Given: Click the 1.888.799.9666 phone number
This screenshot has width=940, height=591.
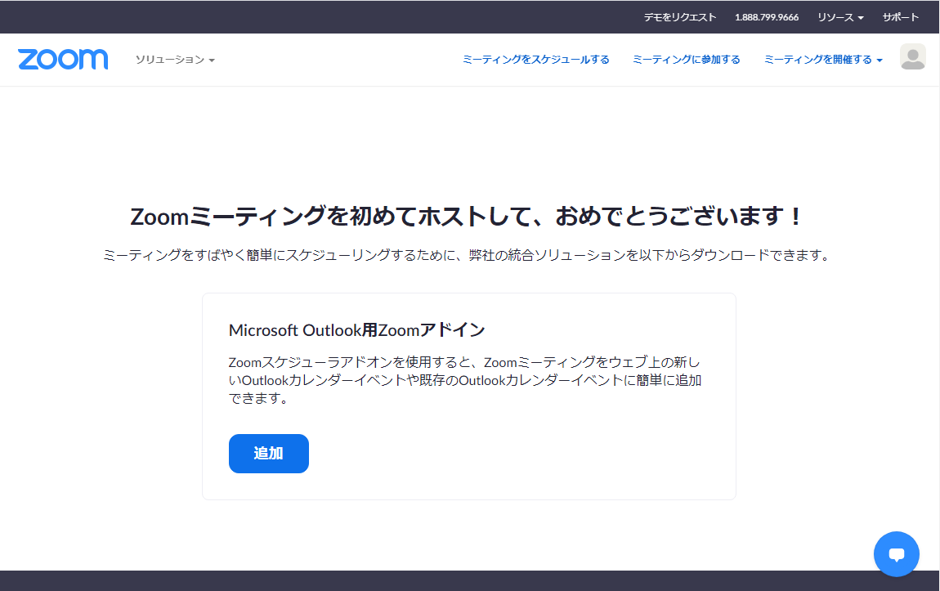Looking at the screenshot, I should pyautogui.click(x=767, y=17).
